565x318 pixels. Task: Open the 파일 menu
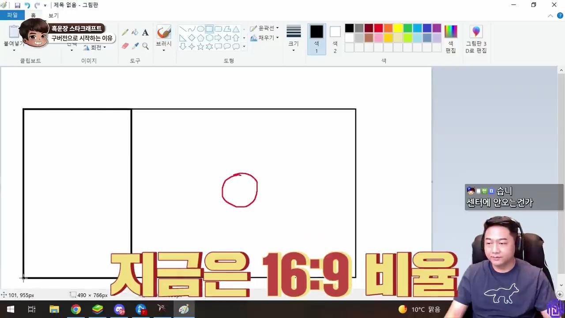[x=12, y=15]
